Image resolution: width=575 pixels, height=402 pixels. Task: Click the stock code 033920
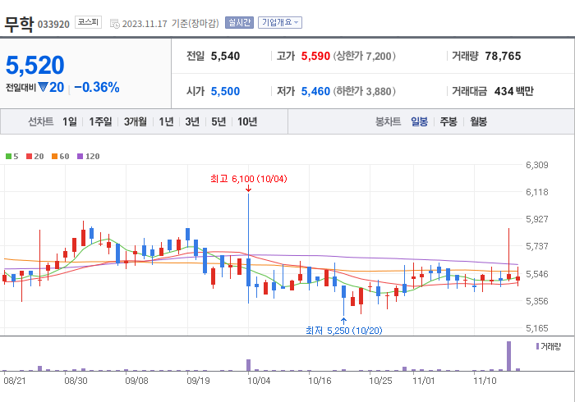point(53,25)
